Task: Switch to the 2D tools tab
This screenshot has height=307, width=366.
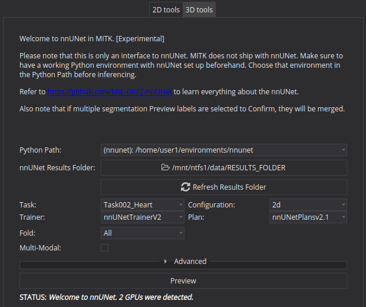Action: click(x=166, y=10)
